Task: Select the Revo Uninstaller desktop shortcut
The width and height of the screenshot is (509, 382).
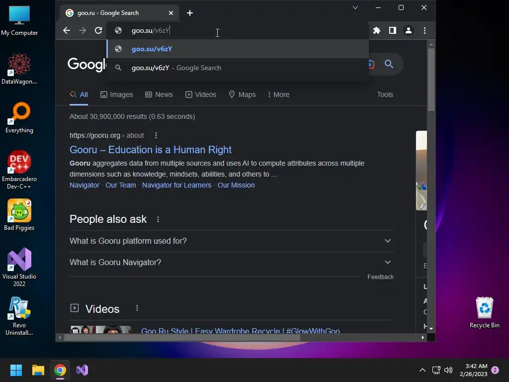Action: tap(19, 316)
